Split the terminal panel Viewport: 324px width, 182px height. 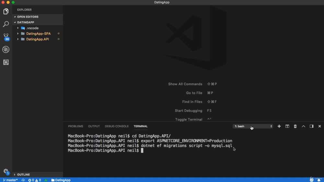(x=287, y=126)
